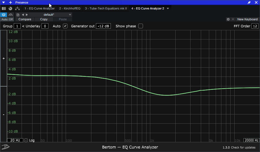Click the Paste button

pyautogui.click(x=63, y=19)
